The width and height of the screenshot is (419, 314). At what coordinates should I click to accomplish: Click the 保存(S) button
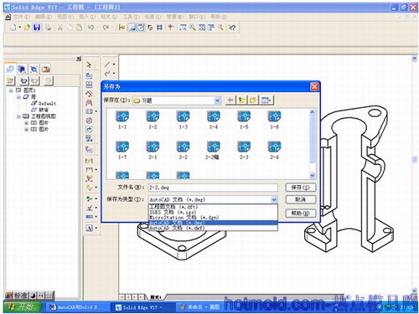[x=301, y=188]
